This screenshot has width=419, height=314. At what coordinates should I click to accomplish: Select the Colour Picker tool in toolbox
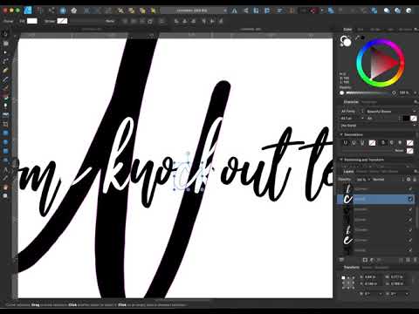click(x=5, y=178)
